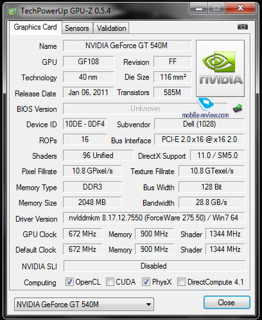Viewport: 262px width, 320px height.
Task: Click the Close button
Action: pyautogui.click(x=227, y=303)
